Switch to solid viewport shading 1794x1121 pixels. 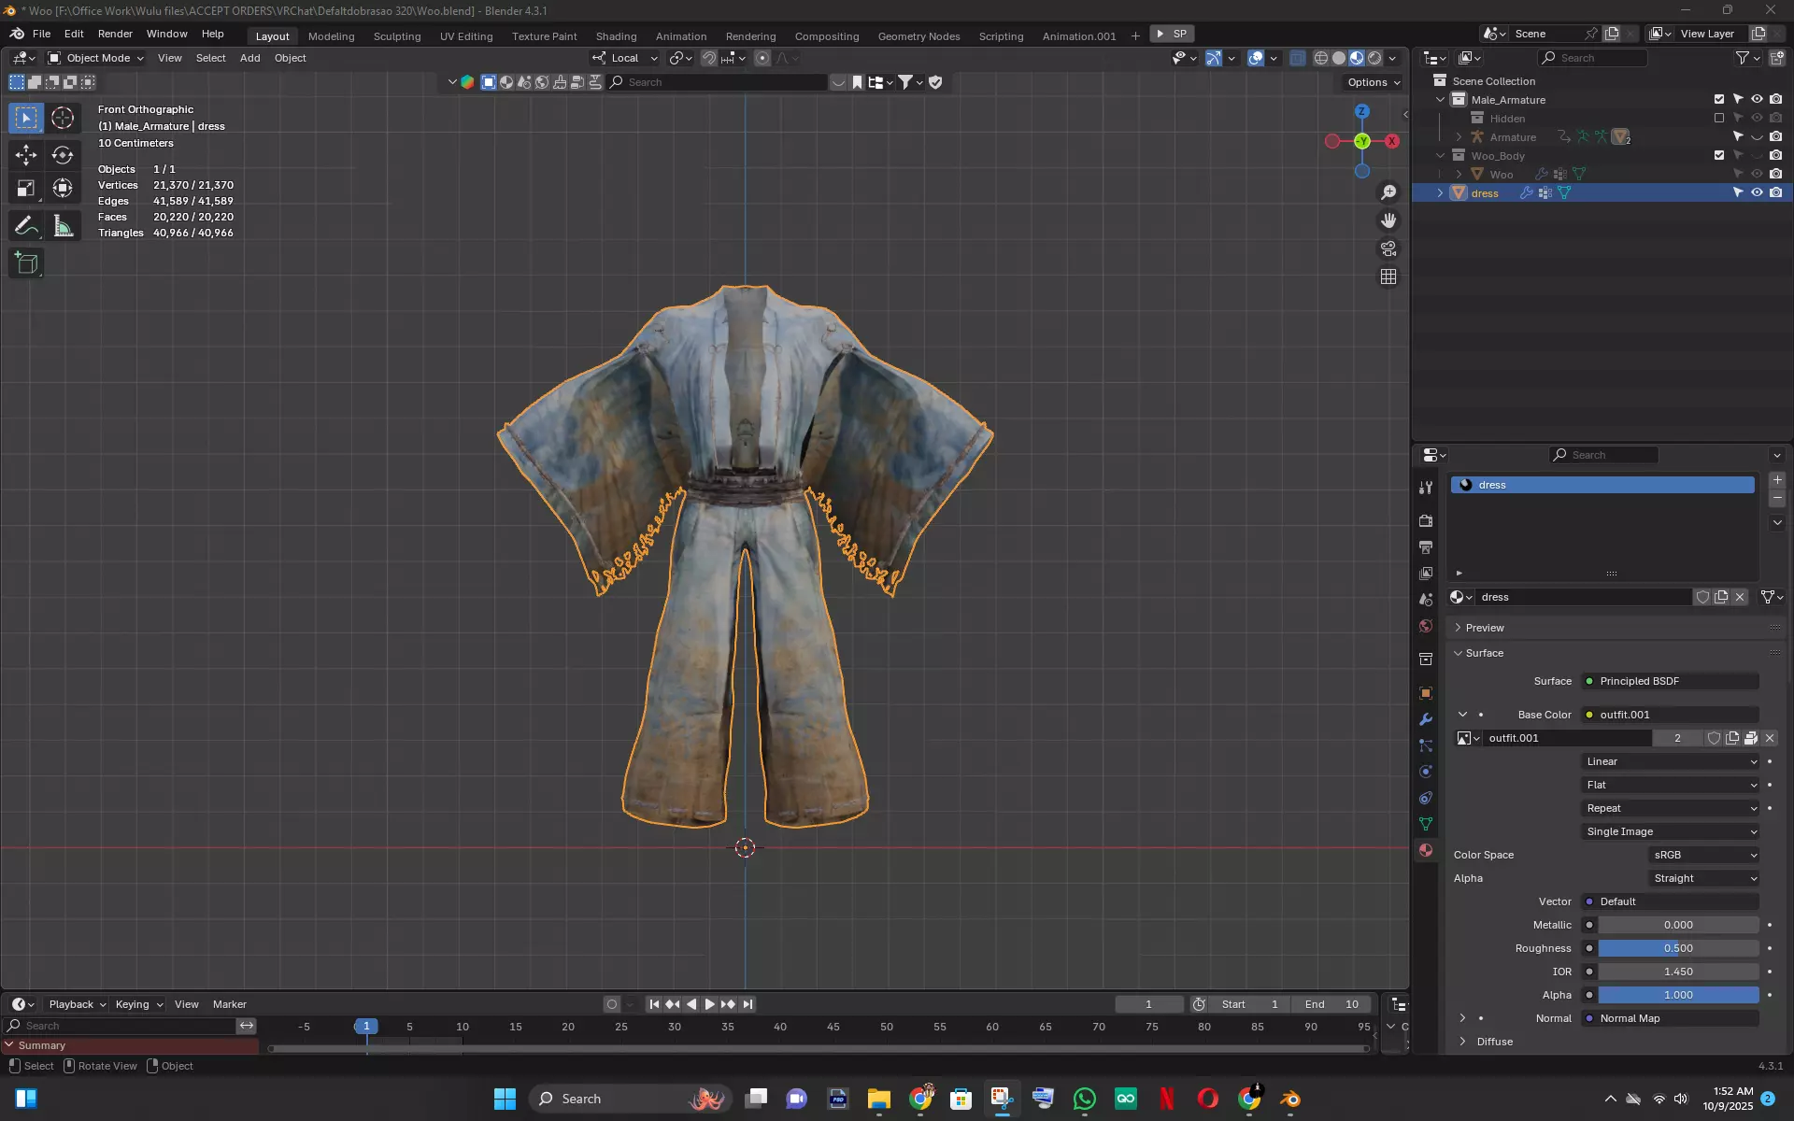[x=1339, y=58]
